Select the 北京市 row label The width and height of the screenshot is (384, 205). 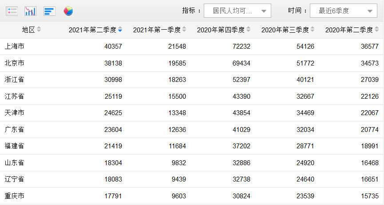(15, 63)
